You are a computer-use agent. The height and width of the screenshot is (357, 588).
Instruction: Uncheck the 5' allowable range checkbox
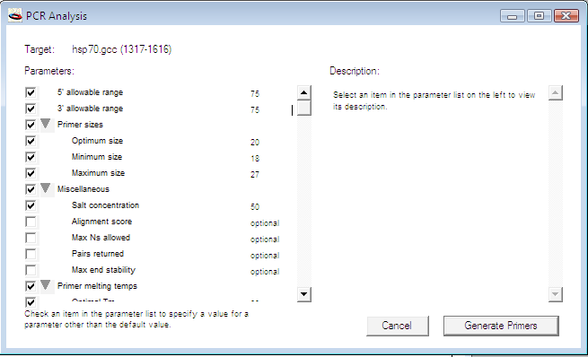click(x=31, y=92)
